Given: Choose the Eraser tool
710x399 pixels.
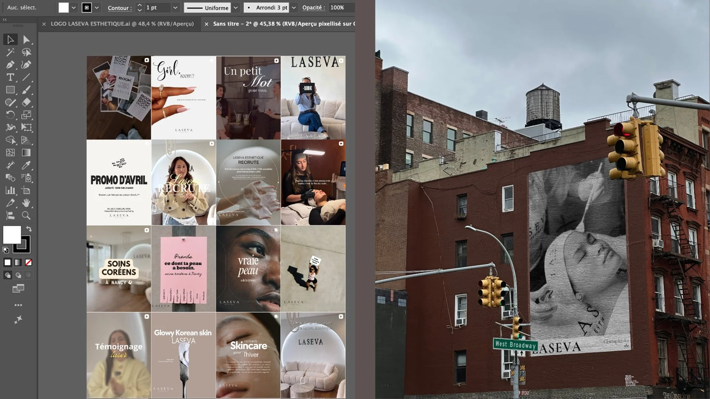Looking at the screenshot, I should (26, 102).
